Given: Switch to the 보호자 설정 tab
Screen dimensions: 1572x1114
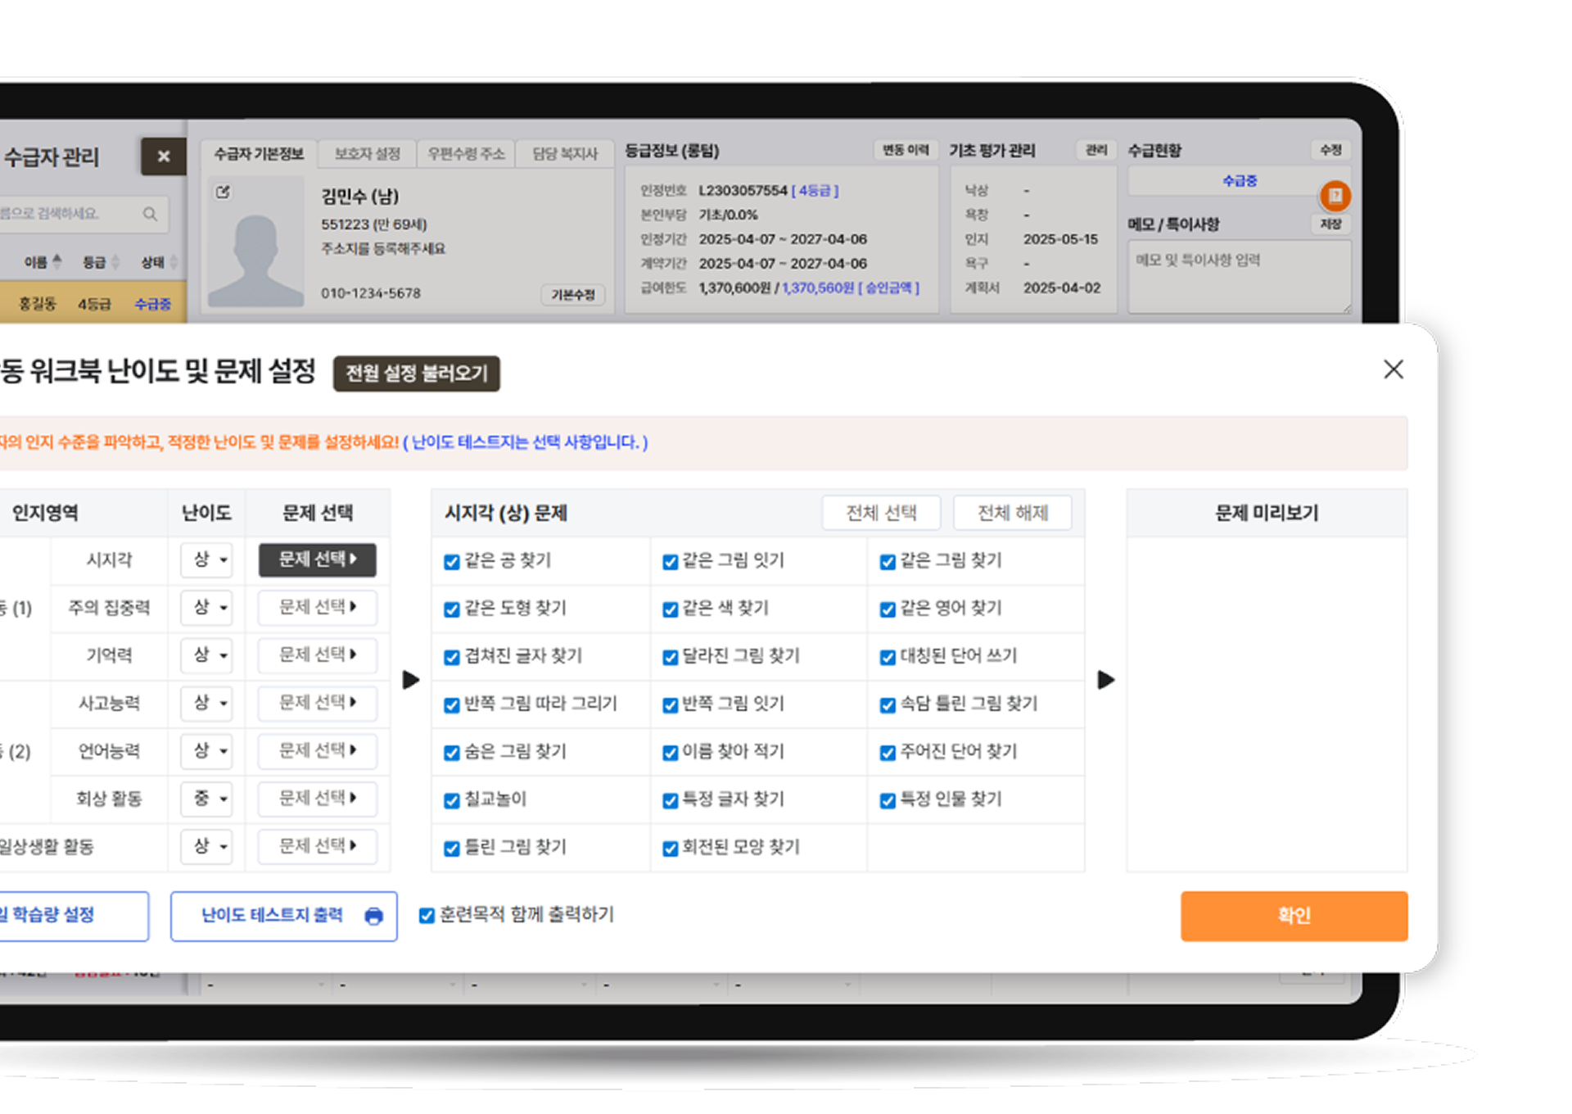Looking at the screenshot, I should tap(367, 154).
